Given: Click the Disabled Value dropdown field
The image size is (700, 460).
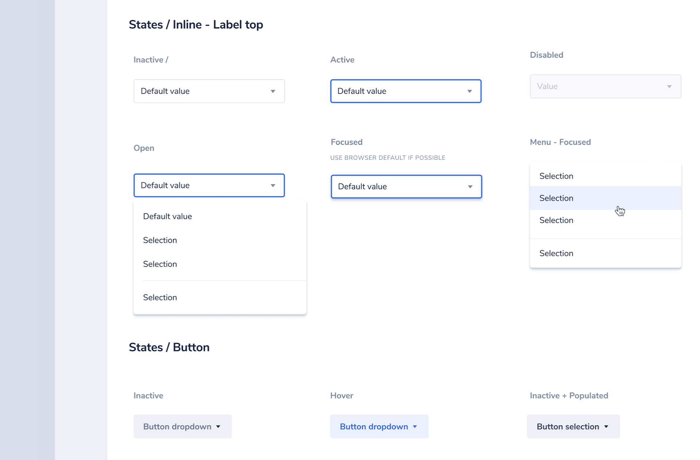Looking at the screenshot, I should (x=605, y=86).
